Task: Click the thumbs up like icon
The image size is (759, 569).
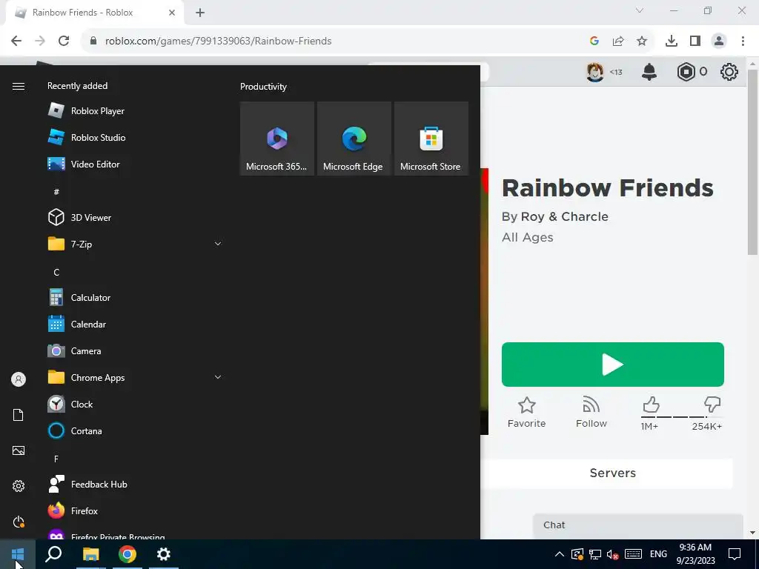Action: [x=651, y=405]
